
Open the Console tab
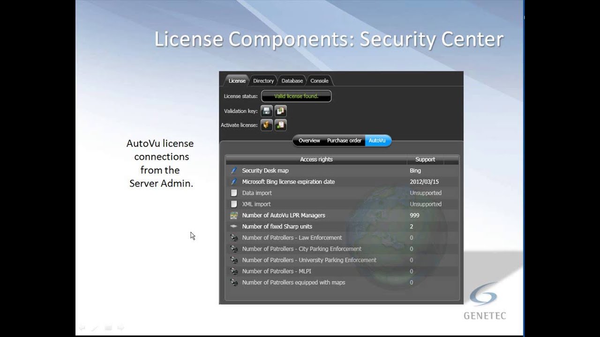319,81
